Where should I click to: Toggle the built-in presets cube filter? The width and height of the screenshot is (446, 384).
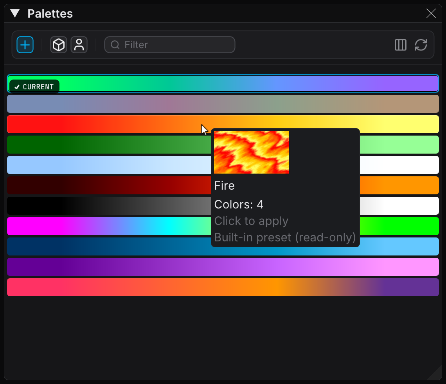coord(59,45)
